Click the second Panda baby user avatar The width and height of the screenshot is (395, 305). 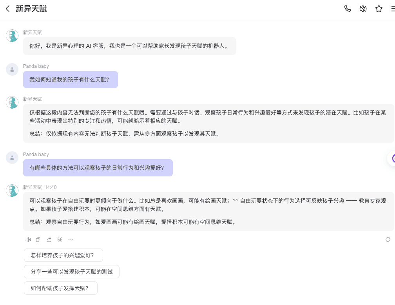click(x=12, y=158)
